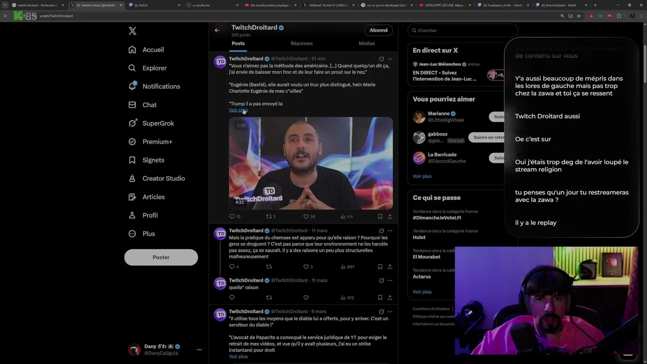Image resolution: width=647 pixels, height=364 pixels.
Task: Open more options on 9 mars post
Action: [390, 312]
